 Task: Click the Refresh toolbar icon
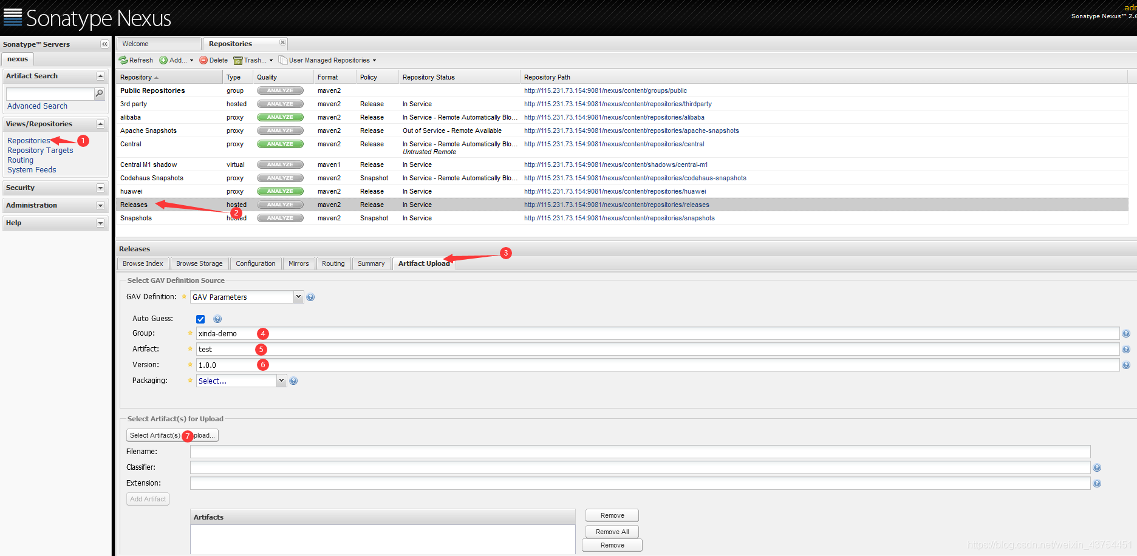[x=123, y=60]
